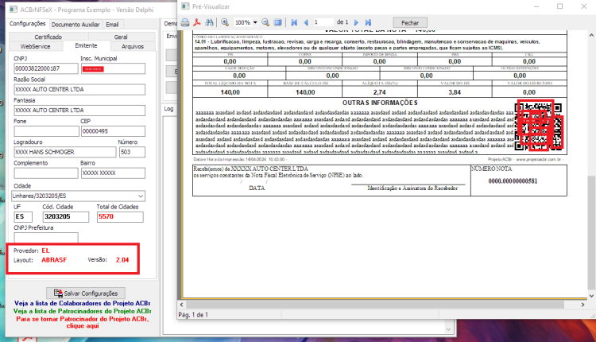Open the 100% zoom level dropdown
This screenshot has height=342, width=596.
pos(255,22)
